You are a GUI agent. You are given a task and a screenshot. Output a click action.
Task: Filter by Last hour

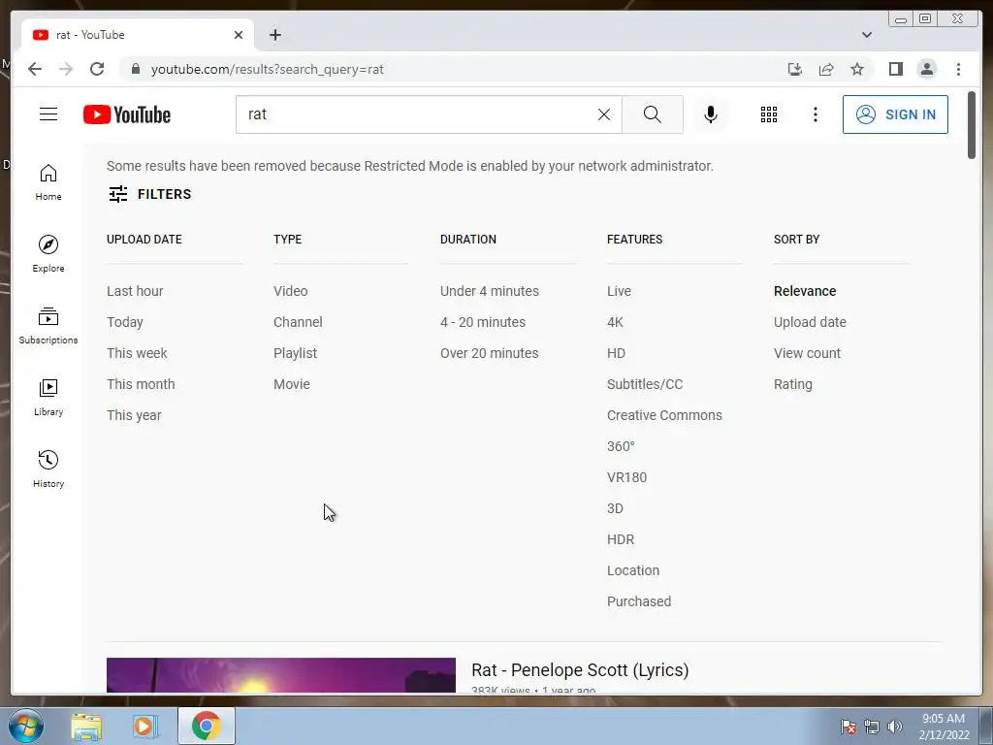135,291
